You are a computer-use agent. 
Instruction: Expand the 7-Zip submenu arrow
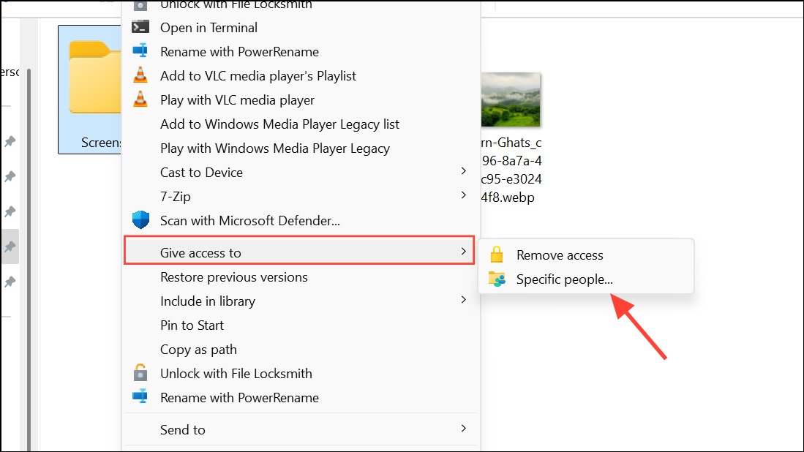pos(463,195)
